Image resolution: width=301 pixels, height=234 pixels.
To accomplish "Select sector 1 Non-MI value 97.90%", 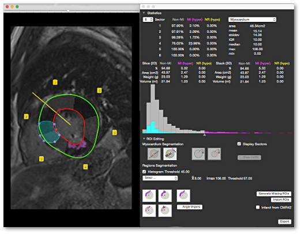I will [x=178, y=26].
